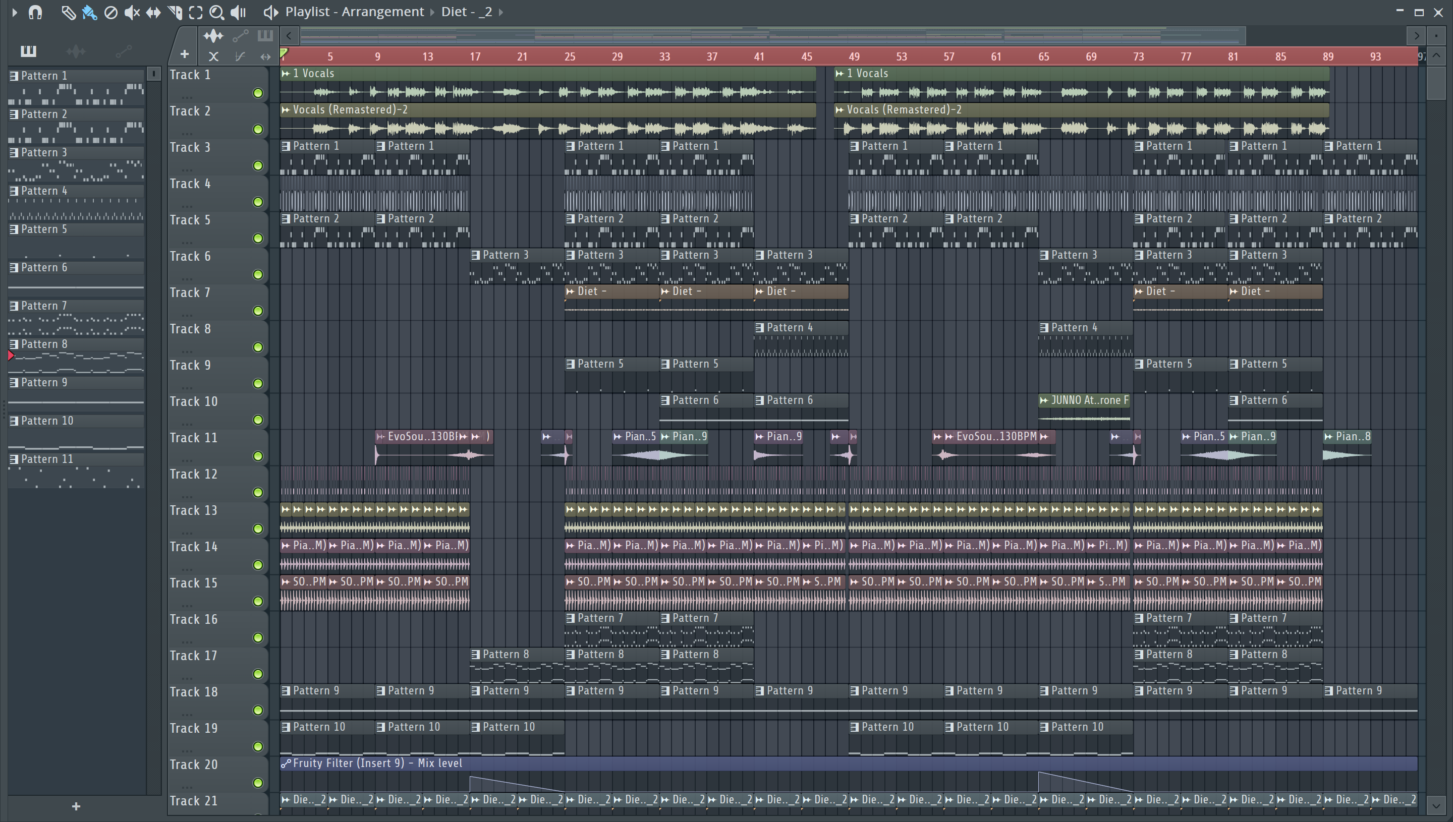
Task: Click the timeline overview minimap
Action: click(772, 36)
